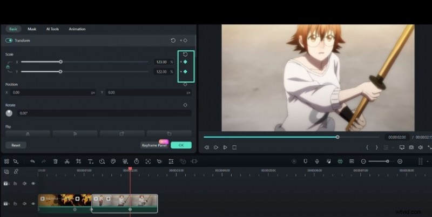The width and height of the screenshot is (432, 217).
Task: Click the rotate counterclockwise button under Flip
Action: (169, 133)
